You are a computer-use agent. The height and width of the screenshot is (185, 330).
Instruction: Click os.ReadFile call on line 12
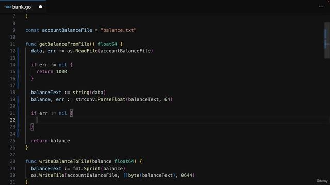(x=82, y=51)
